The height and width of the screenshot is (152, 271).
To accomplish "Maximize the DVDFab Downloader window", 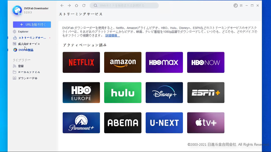I will [252, 6].
